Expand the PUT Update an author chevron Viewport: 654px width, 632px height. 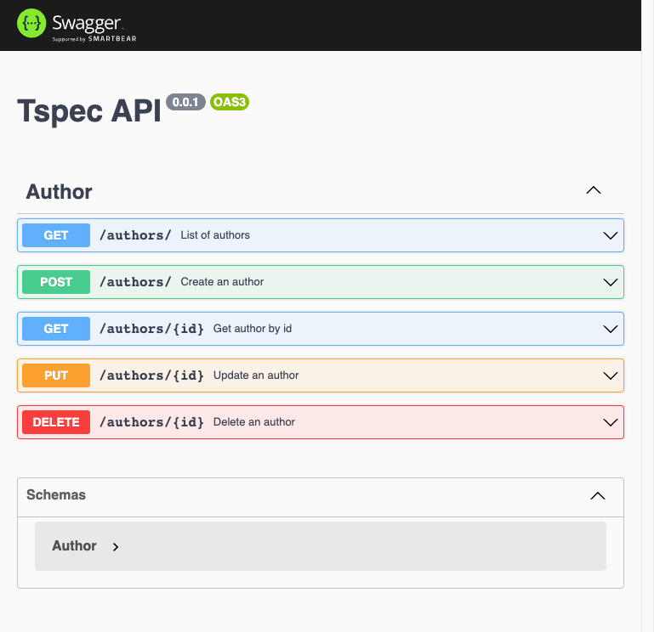pos(610,375)
